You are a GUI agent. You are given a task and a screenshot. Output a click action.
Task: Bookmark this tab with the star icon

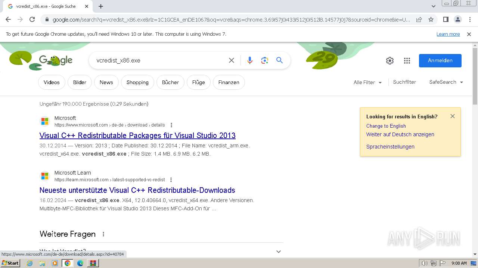[x=431, y=19]
